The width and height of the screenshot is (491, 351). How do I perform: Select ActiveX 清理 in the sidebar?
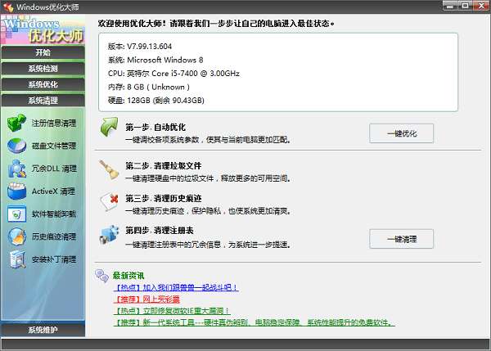click(x=53, y=191)
